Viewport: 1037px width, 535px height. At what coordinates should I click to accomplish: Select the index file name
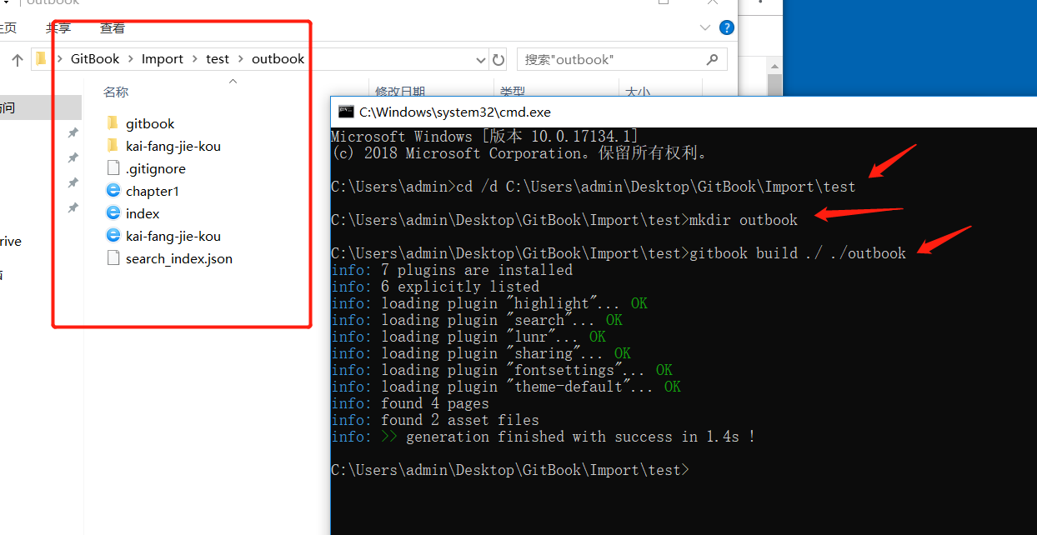(143, 213)
